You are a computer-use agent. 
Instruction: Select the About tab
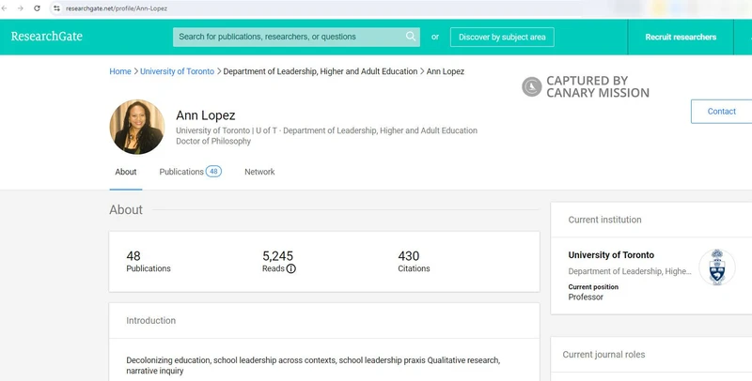[x=126, y=172]
